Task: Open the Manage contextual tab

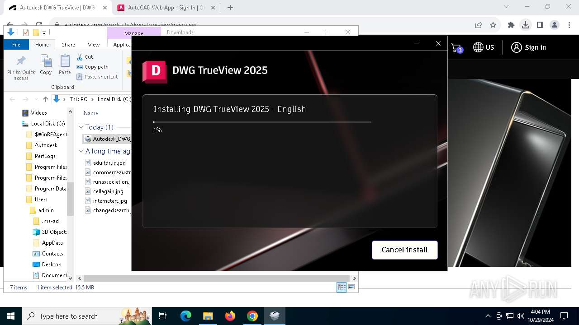Action: click(134, 33)
